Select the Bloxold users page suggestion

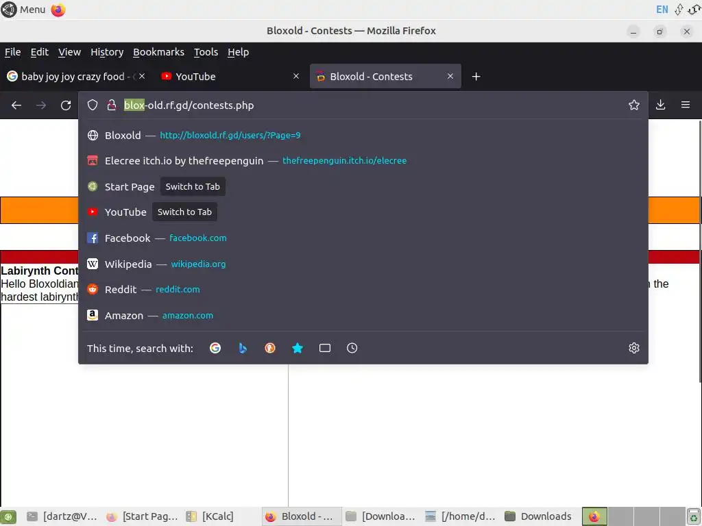click(363, 136)
